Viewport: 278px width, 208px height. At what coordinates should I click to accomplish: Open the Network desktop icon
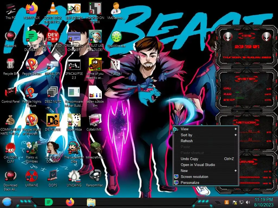coord(11,39)
